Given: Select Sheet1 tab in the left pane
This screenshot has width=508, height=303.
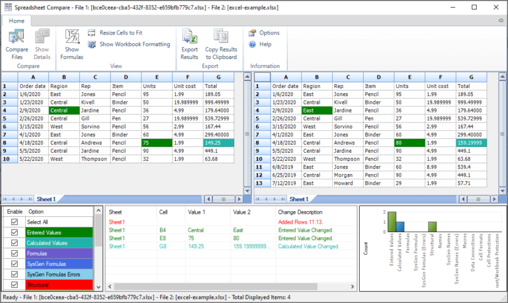Looking at the screenshot, I should [x=46, y=198].
